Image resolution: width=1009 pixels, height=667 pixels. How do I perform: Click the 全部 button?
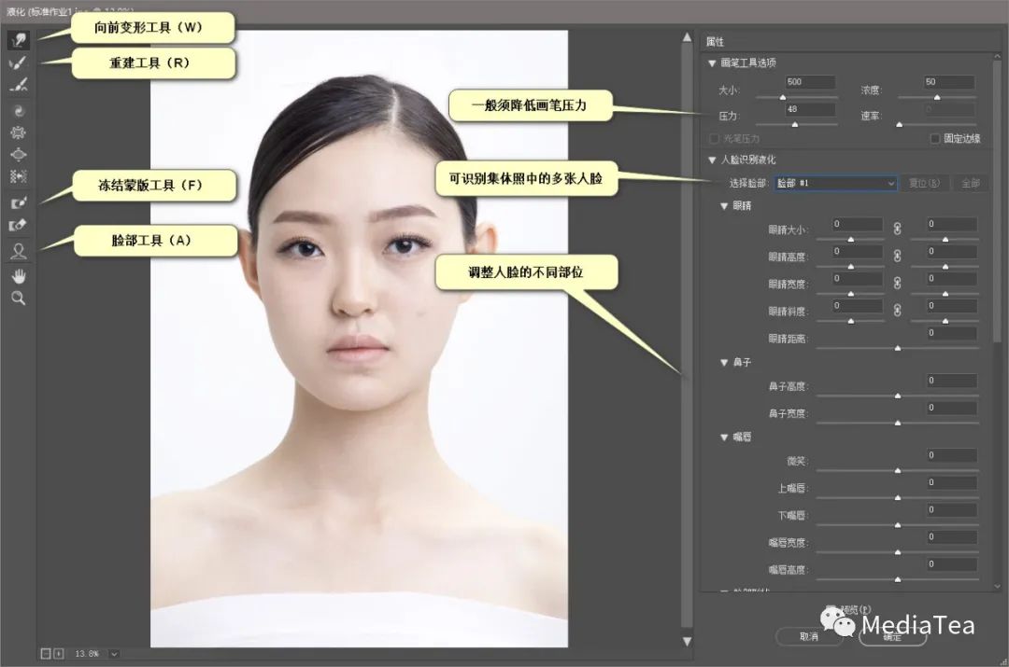point(971,183)
